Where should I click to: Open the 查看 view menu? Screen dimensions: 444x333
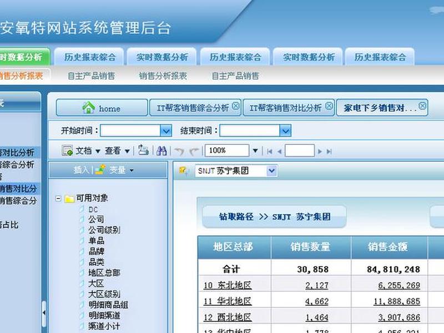(x=117, y=150)
